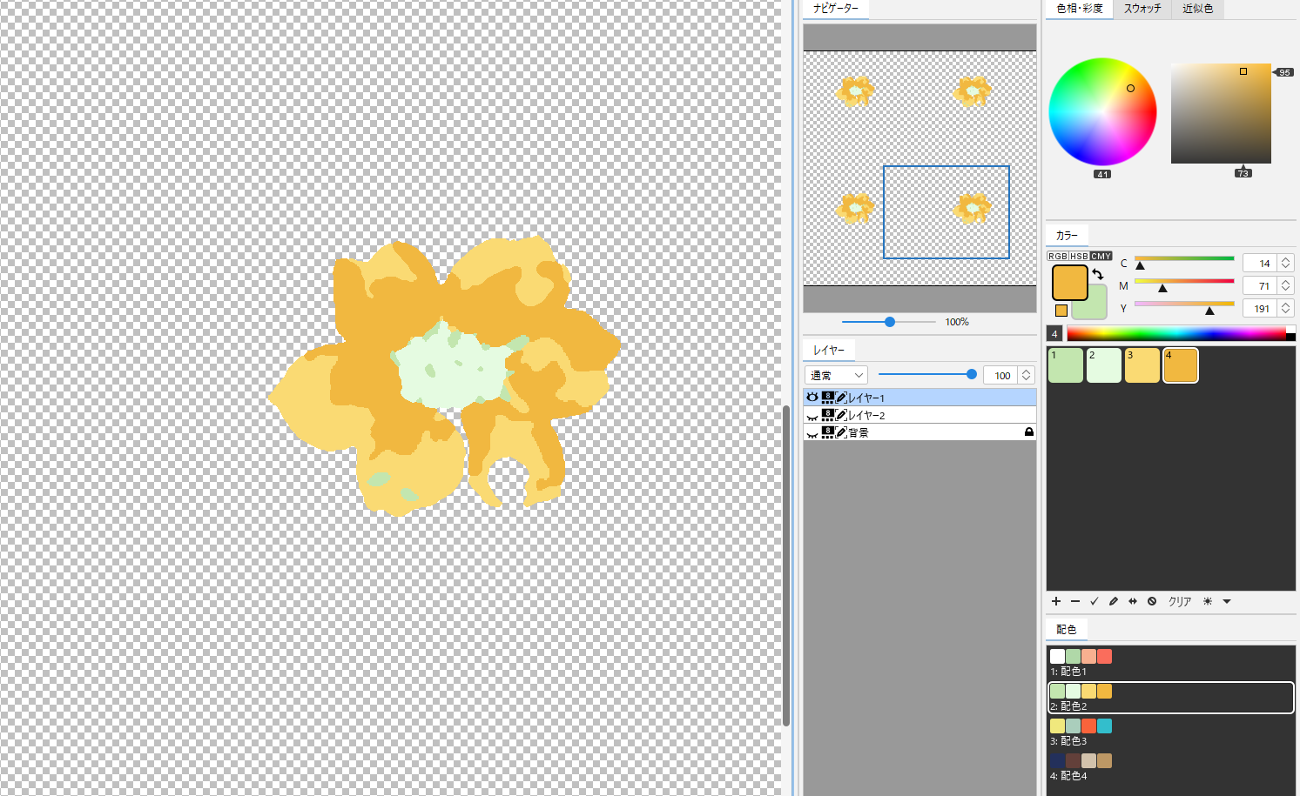Click the クリア button
The image size is (1300, 796).
1180,601
